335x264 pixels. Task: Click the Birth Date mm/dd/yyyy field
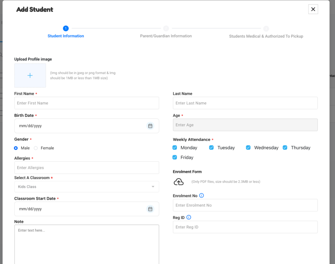[x=86, y=126]
